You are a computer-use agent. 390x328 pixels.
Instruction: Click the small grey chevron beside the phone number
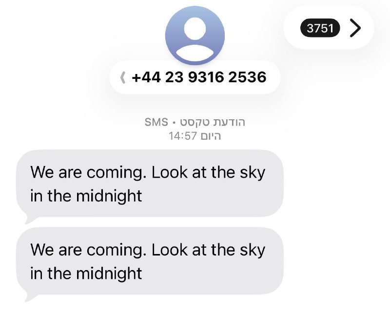tap(123, 77)
